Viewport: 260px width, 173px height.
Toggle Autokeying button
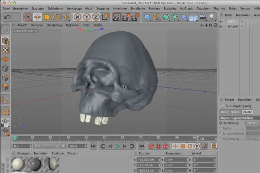(158, 146)
